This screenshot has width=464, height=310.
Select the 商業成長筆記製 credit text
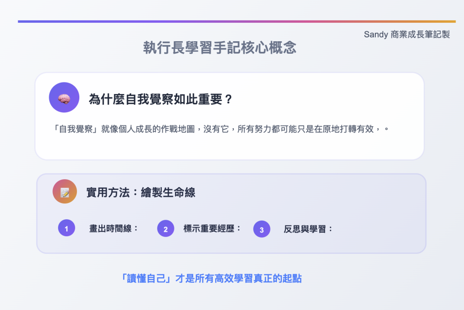point(420,34)
